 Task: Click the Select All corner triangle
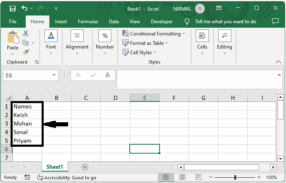coord(8,97)
